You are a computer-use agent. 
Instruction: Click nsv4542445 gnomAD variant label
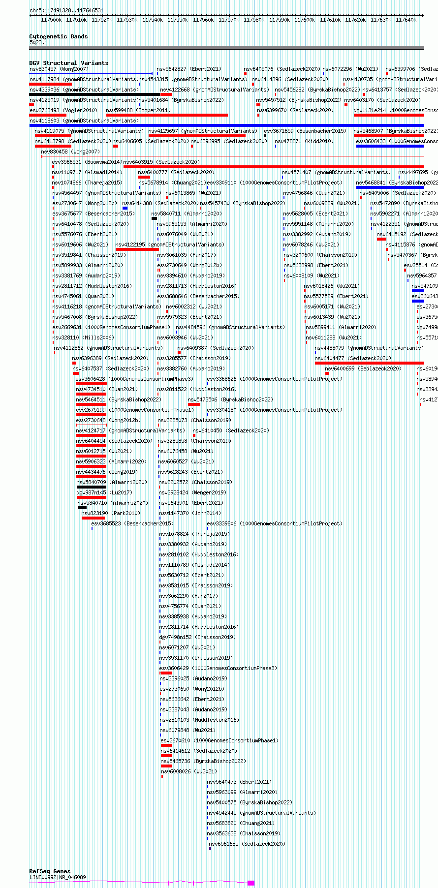[261, 813]
